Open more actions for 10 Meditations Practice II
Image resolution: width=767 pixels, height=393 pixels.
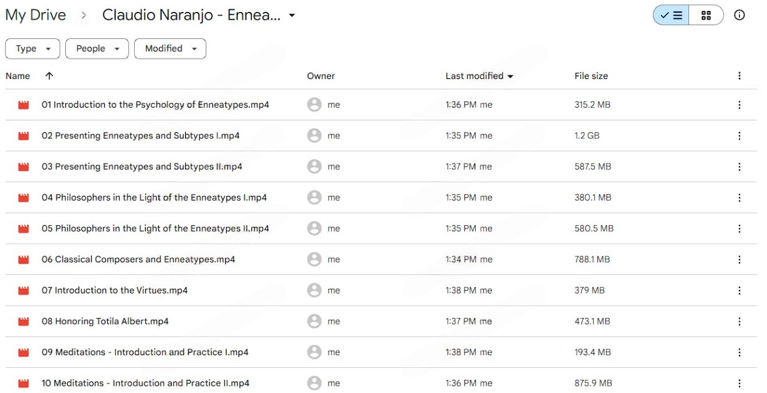739,383
